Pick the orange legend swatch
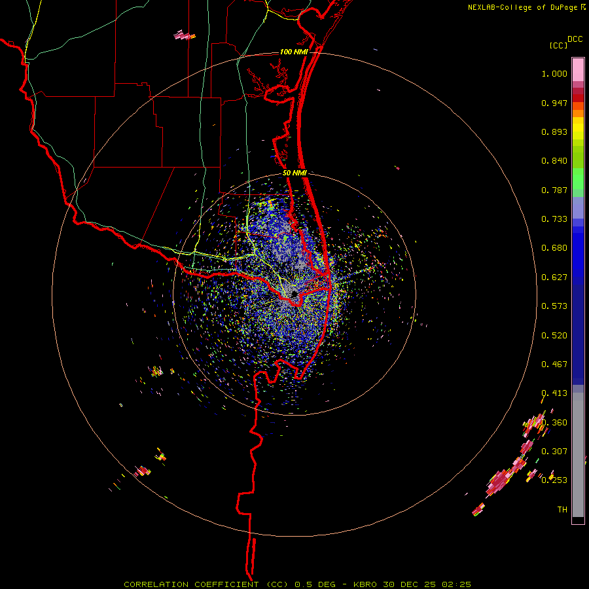This screenshot has width=589, height=589. coord(578,113)
